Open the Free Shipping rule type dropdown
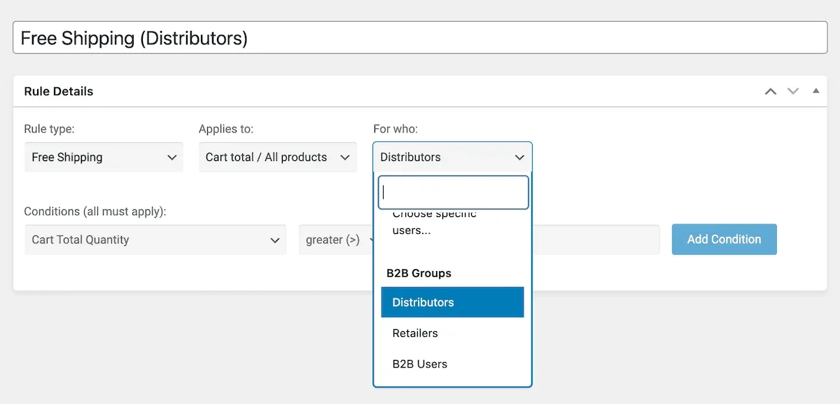Image resolution: width=840 pixels, height=404 pixels. pyautogui.click(x=104, y=157)
